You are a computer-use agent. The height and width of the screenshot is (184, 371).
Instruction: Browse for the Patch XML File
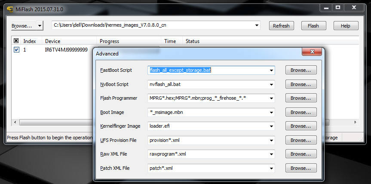(x=301, y=168)
